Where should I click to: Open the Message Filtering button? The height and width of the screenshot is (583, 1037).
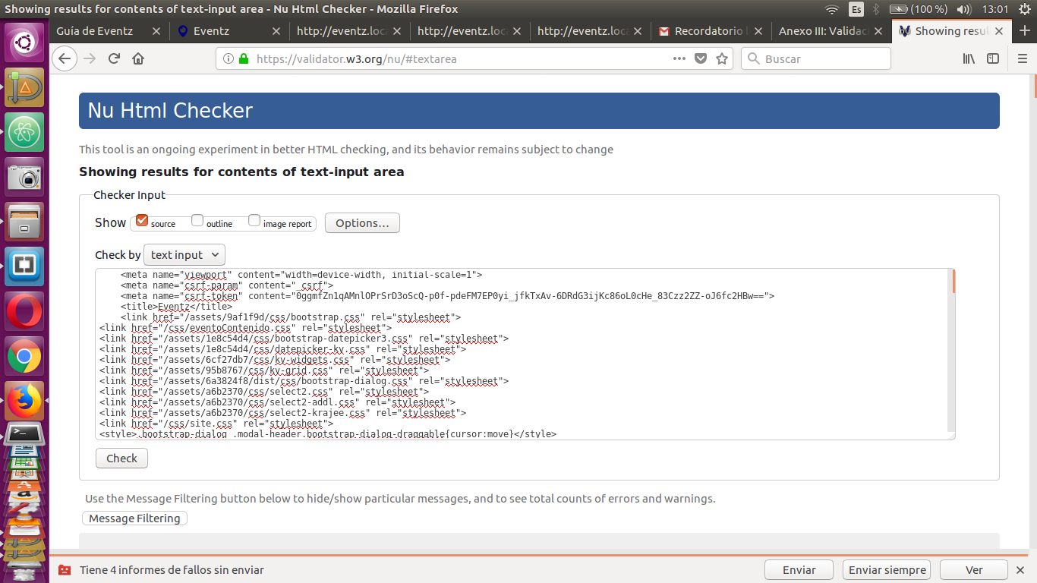[x=134, y=518]
